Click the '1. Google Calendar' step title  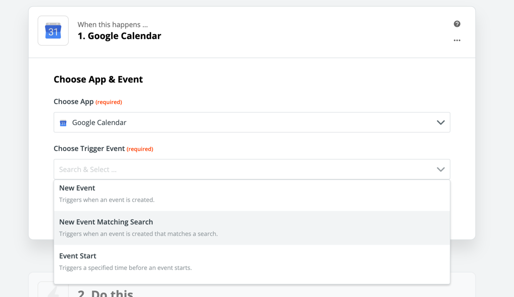click(119, 36)
